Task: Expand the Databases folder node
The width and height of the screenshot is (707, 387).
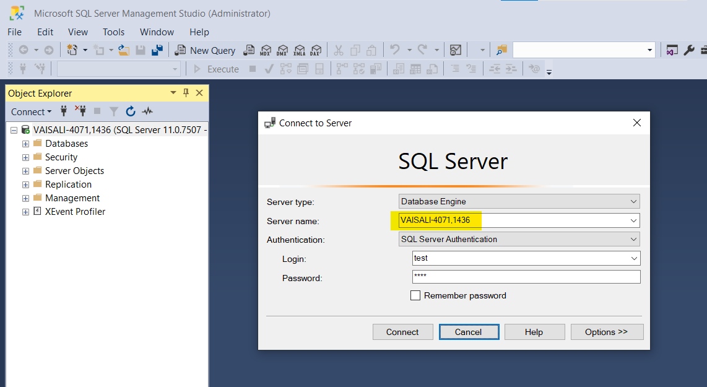Action: [25, 144]
